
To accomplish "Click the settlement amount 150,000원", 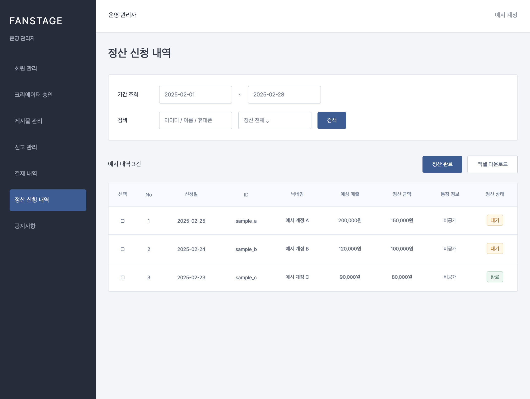I will [x=402, y=220].
